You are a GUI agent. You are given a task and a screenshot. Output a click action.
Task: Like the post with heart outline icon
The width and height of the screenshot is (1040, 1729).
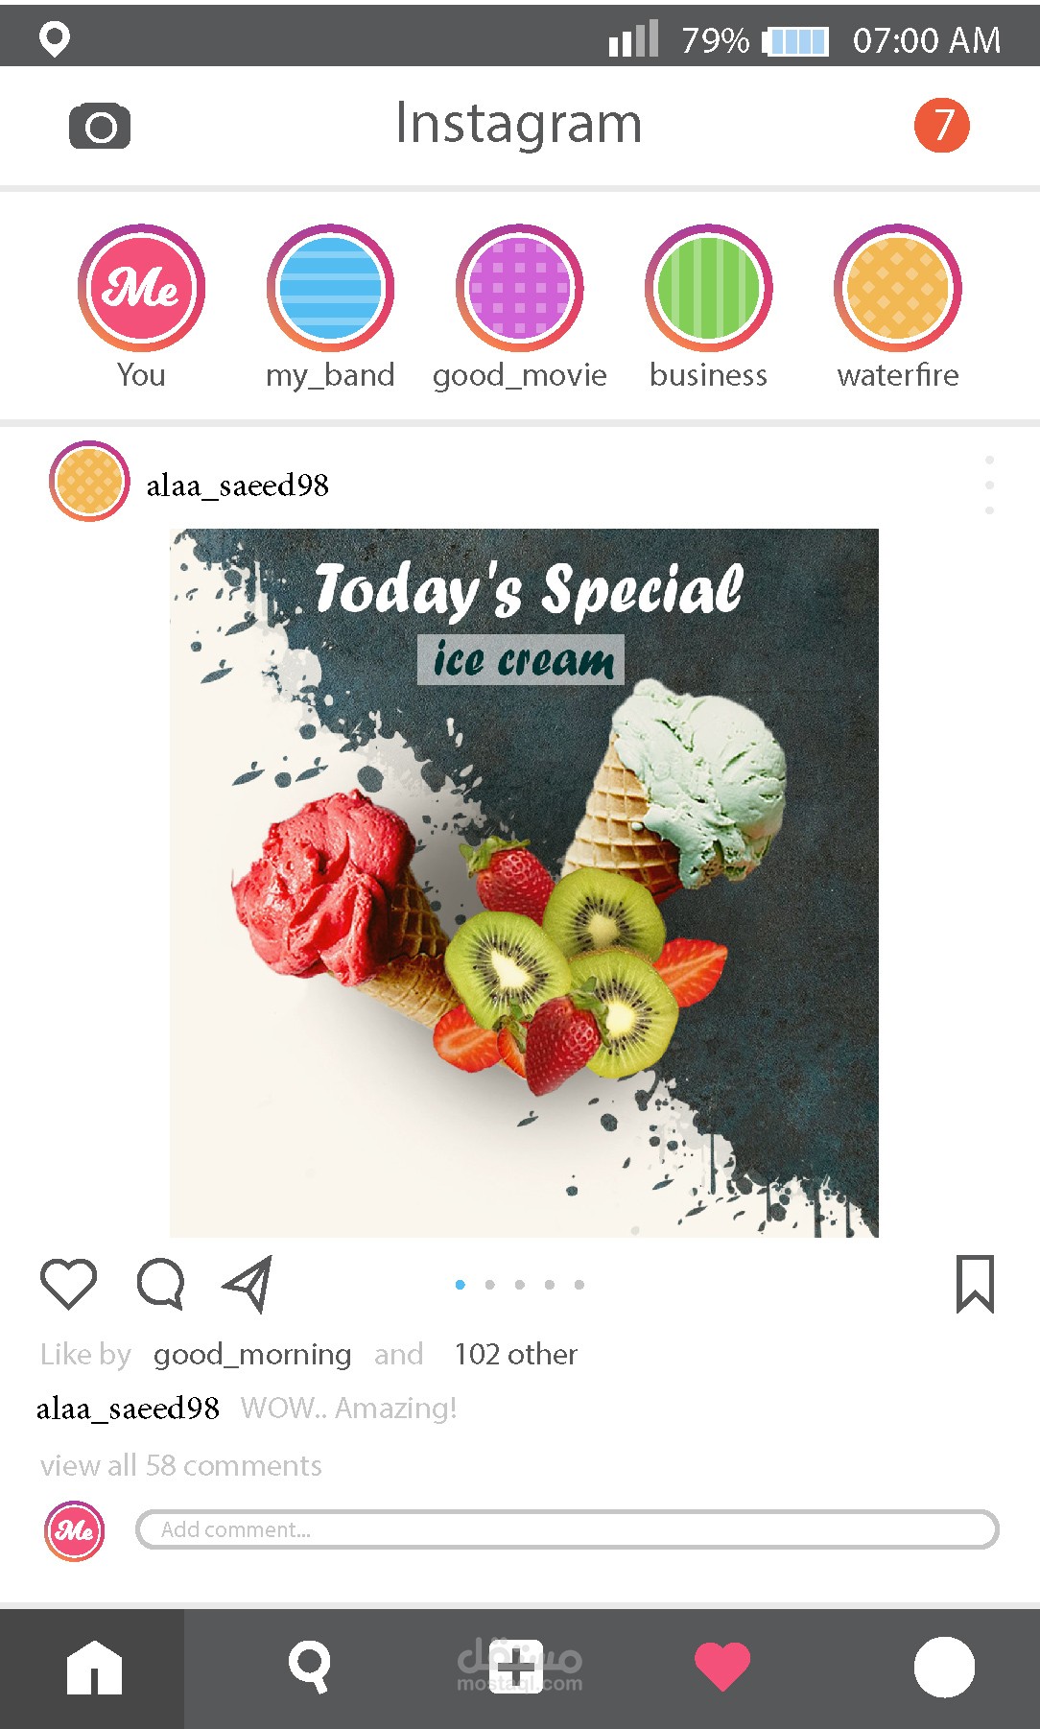[x=68, y=1284]
